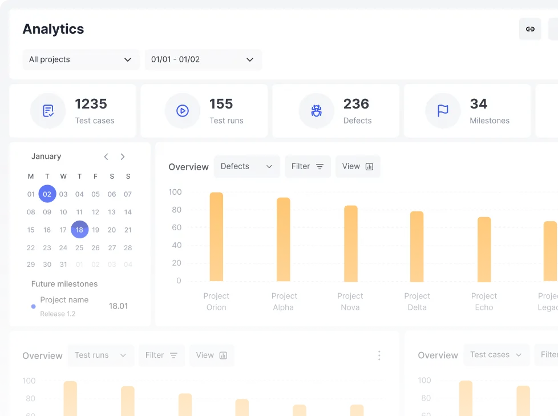
Task: Click the Test runs play icon
Action: pos(183,111)
